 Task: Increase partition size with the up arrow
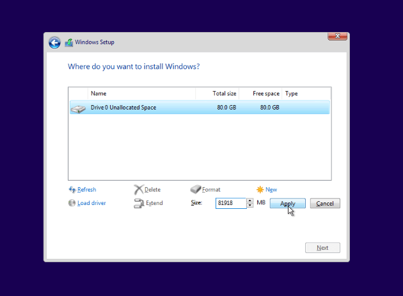point(249,201)
